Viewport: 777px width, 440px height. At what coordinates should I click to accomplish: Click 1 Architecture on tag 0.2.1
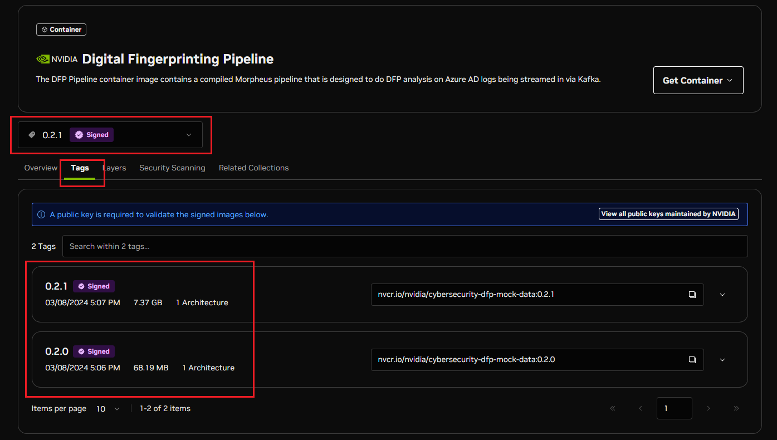202,302
